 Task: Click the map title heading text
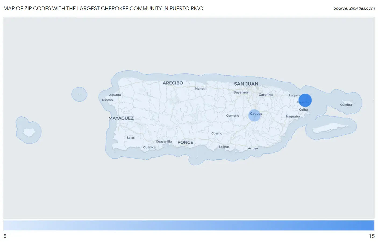point(103,8)
